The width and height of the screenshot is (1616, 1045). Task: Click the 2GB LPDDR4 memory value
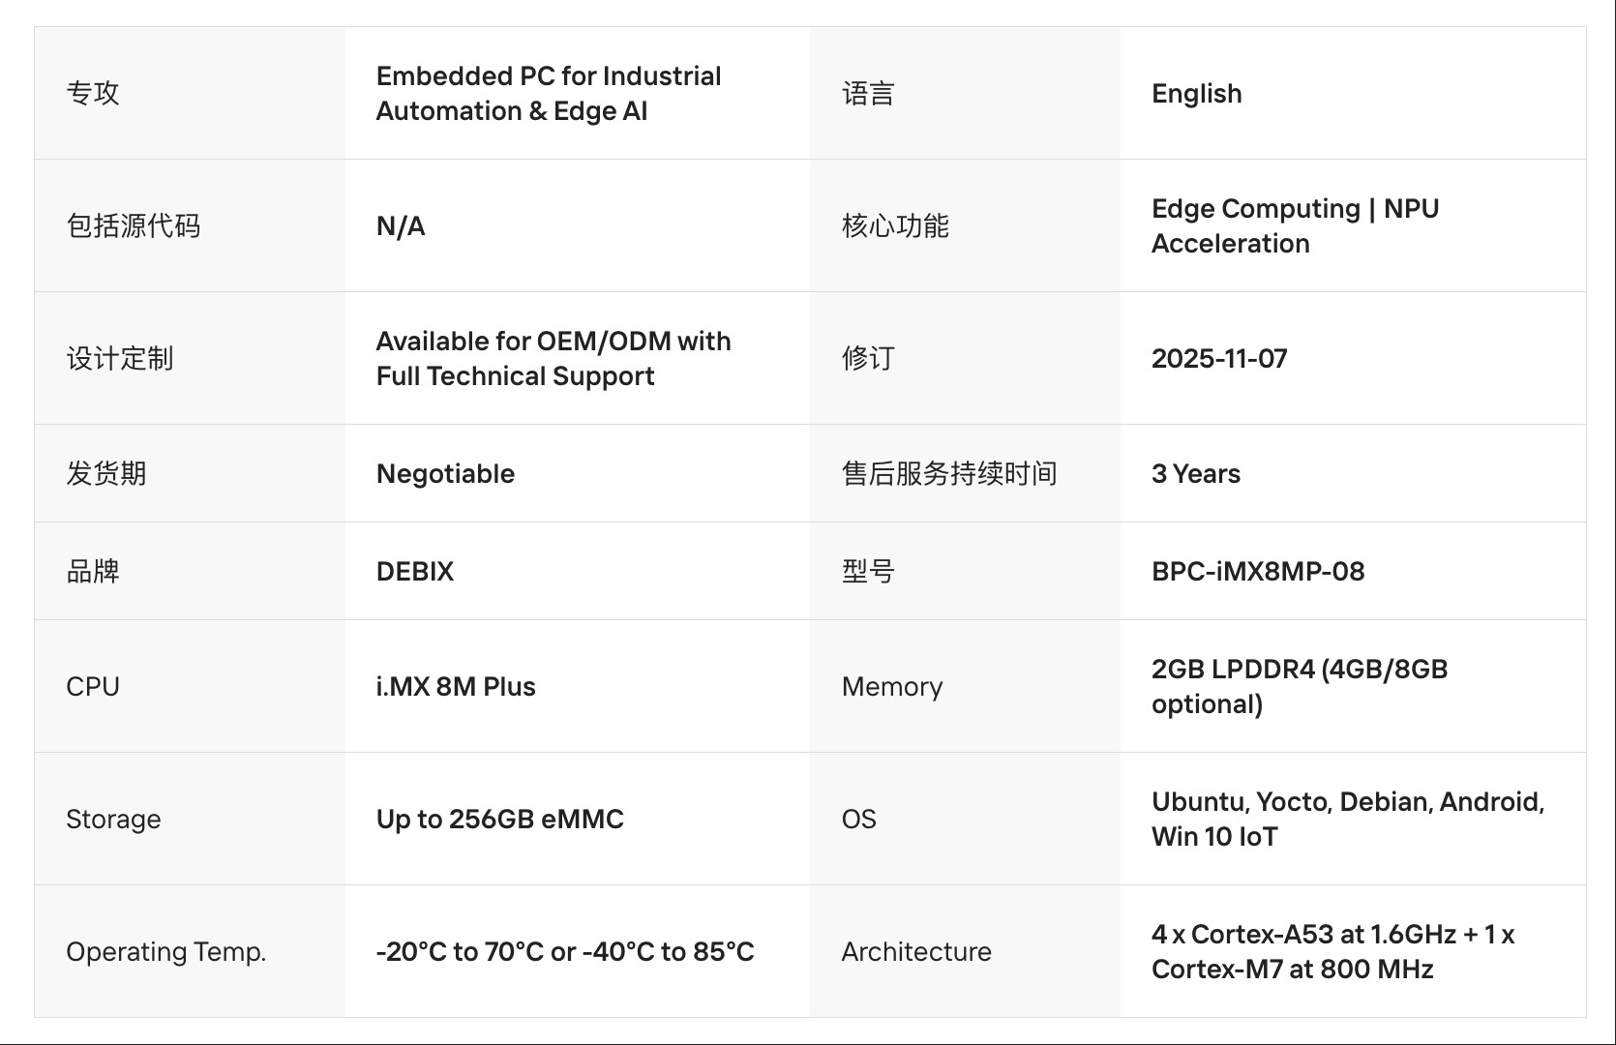(x=1299, y=686)
